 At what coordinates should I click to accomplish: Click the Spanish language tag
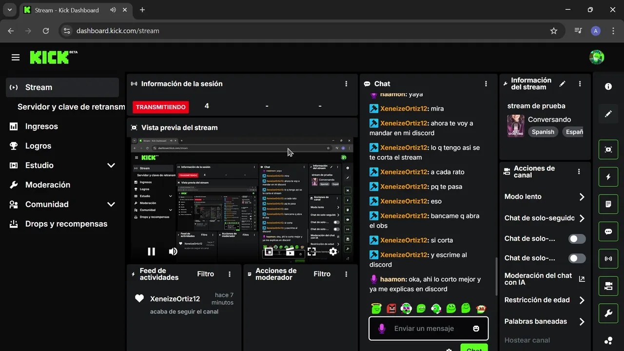(543, 132)
